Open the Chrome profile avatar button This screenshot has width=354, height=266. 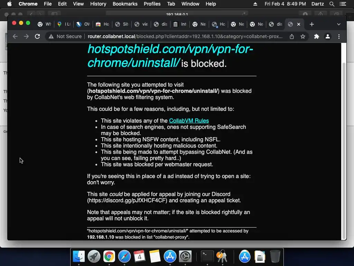pyautogui.click(x=328, y=36)
